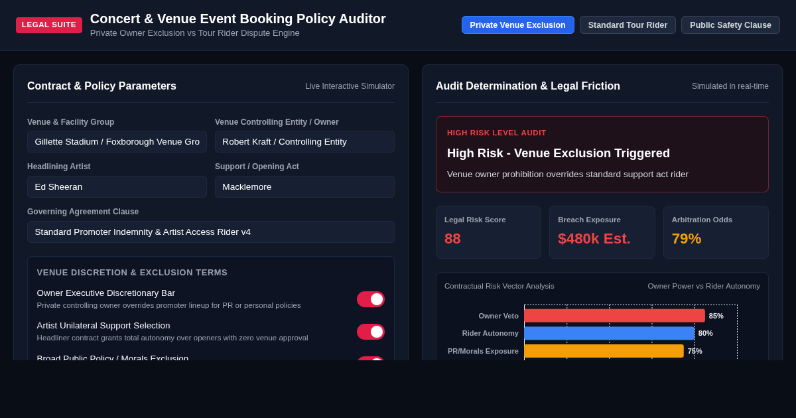The image size is (796, 418).
Task: Click Owner Power vs Rider Autonomy label
Action: [704, 286]
